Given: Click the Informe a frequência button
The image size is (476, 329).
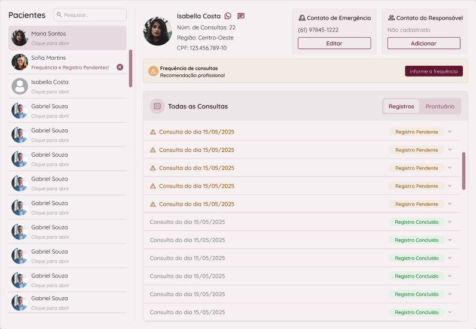Looking at the screenshot, I should [434, 71].
